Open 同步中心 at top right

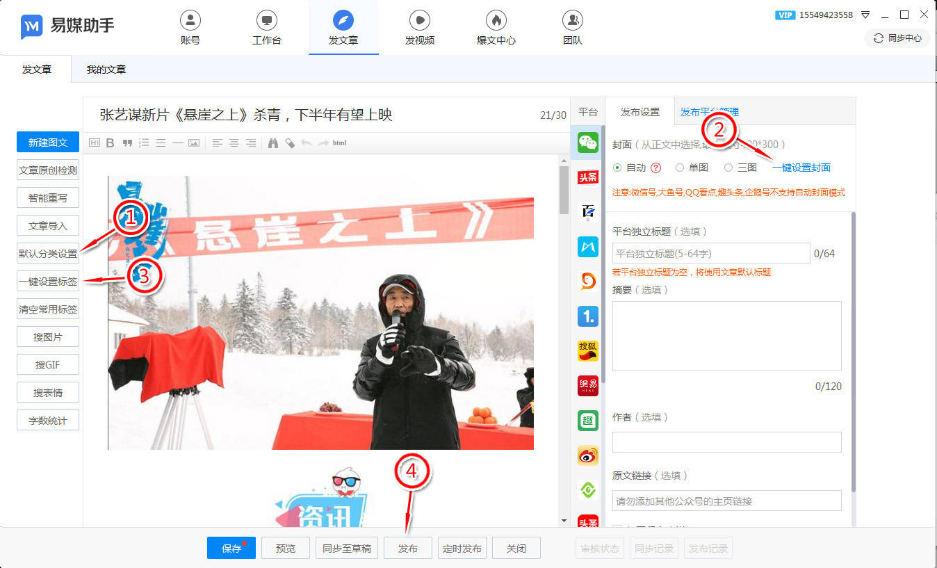click(897, 38)
